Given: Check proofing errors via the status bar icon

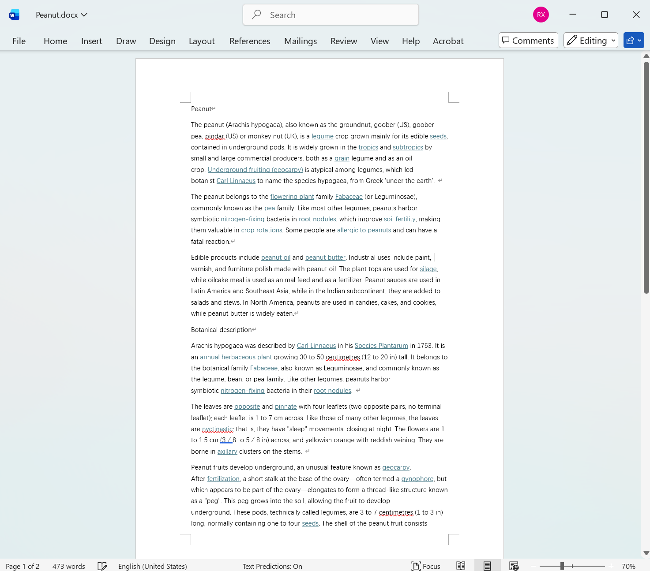Looking at the screenshot, I should 102,566.
